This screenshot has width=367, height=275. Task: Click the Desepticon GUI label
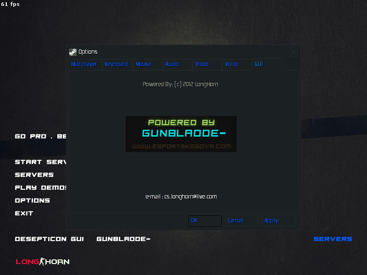point(50,239)
